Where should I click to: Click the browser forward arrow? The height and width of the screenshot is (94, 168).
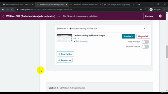point(8,9)
